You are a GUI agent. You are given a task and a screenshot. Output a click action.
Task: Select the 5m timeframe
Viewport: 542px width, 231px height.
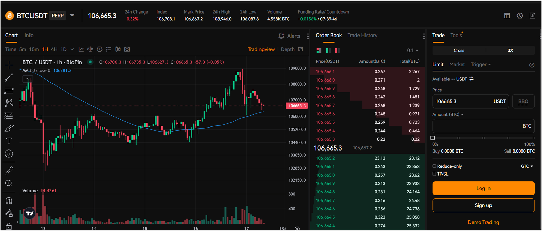point(23,49)
